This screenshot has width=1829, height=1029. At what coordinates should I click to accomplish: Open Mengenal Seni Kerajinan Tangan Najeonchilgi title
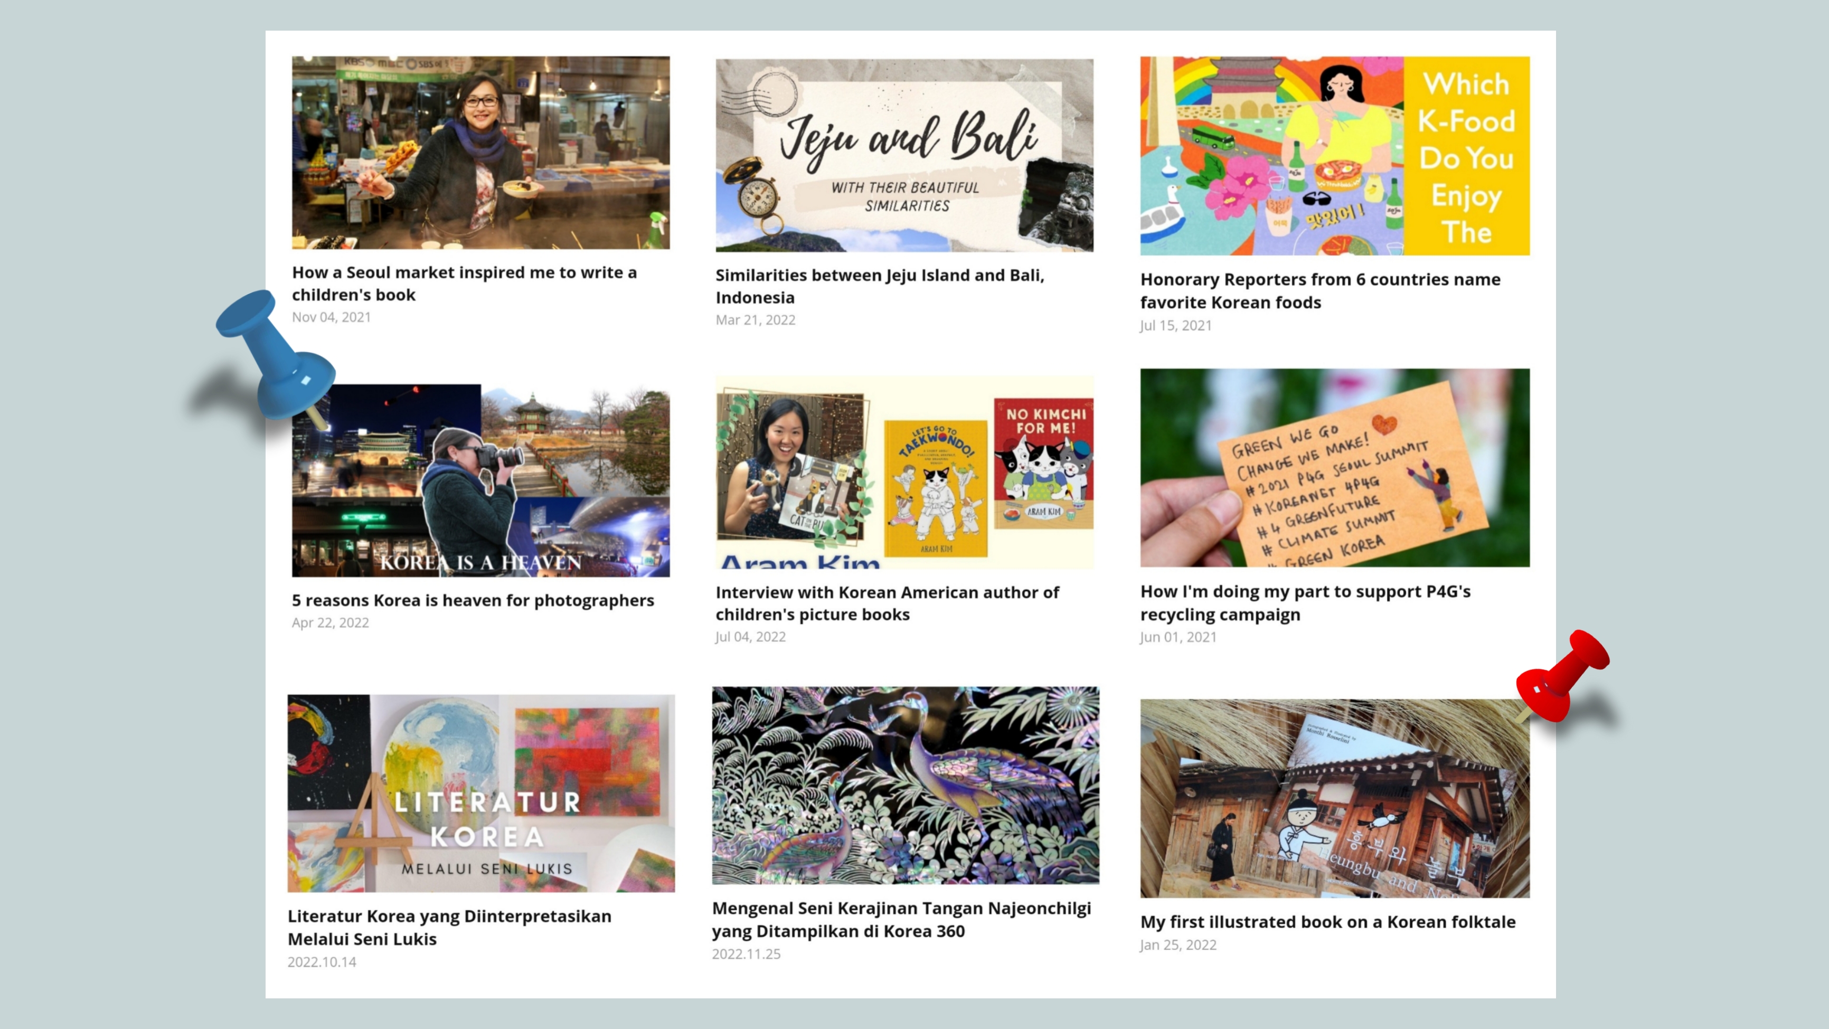pyautogui.click(x=902, y=920)
